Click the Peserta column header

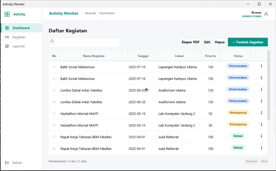210,56
